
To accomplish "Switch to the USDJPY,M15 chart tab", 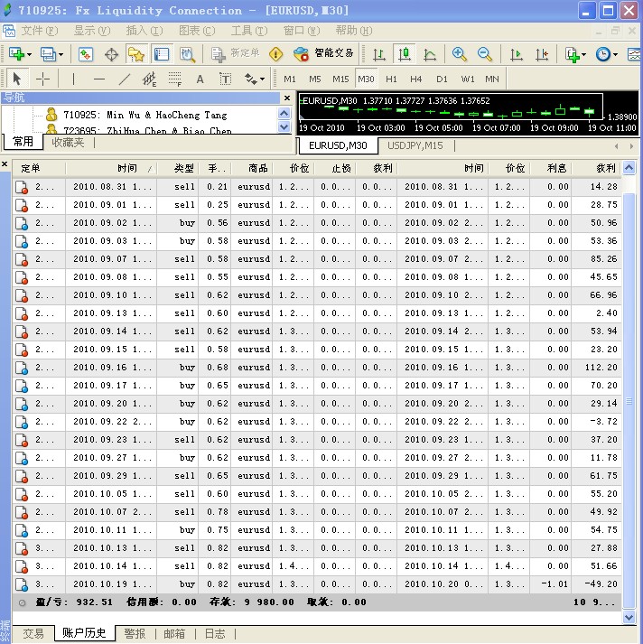I will tap(415, 145).
